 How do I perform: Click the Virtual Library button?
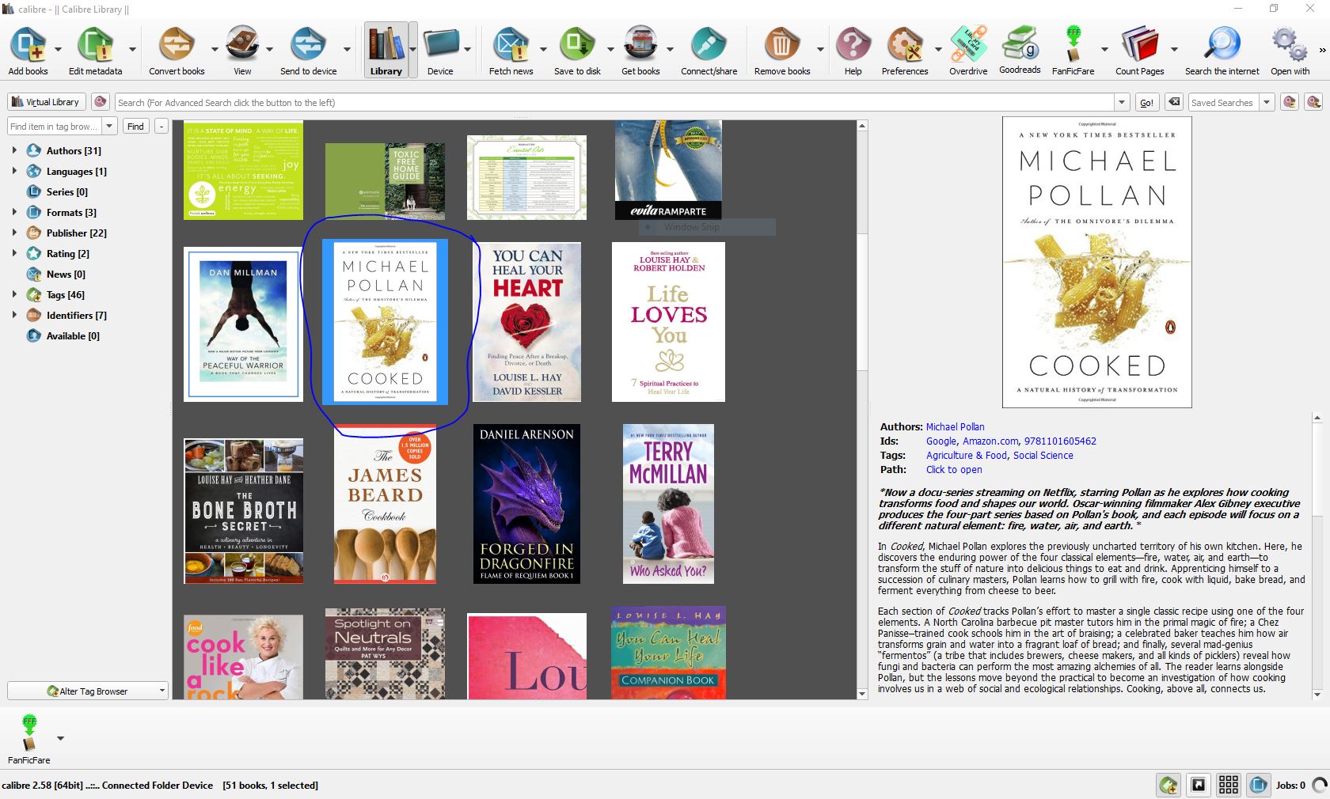pos(46,102)
